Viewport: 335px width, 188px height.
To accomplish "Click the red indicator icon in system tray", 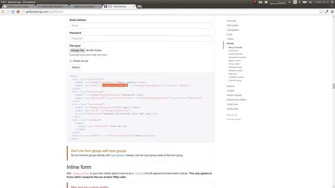I will tap(255, 2).
